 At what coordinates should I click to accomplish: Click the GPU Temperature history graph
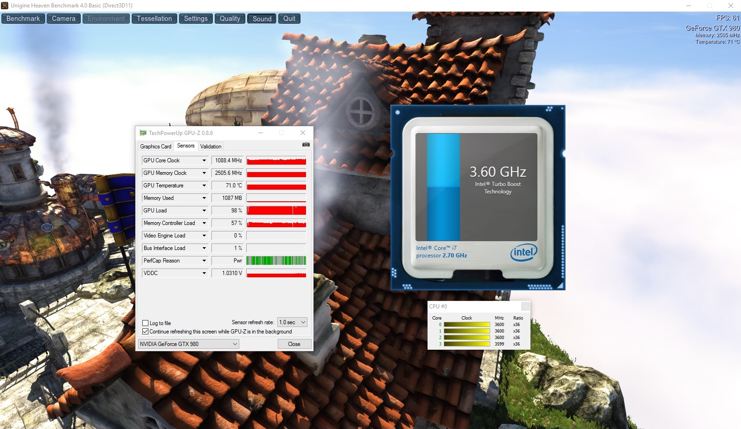[x=276, y=186]
